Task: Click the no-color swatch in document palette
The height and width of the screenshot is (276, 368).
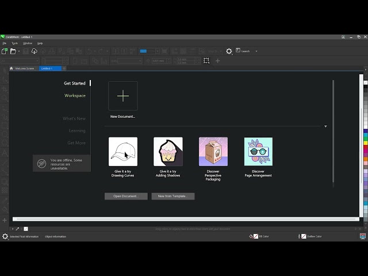Action: tap(26, 229)
